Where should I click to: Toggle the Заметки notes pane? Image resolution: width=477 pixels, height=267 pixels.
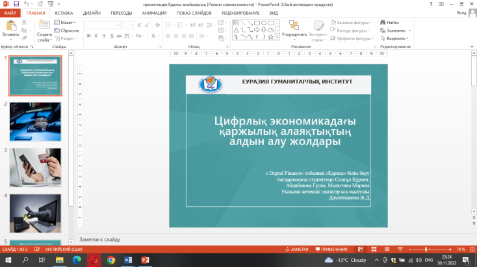point(296,249)
